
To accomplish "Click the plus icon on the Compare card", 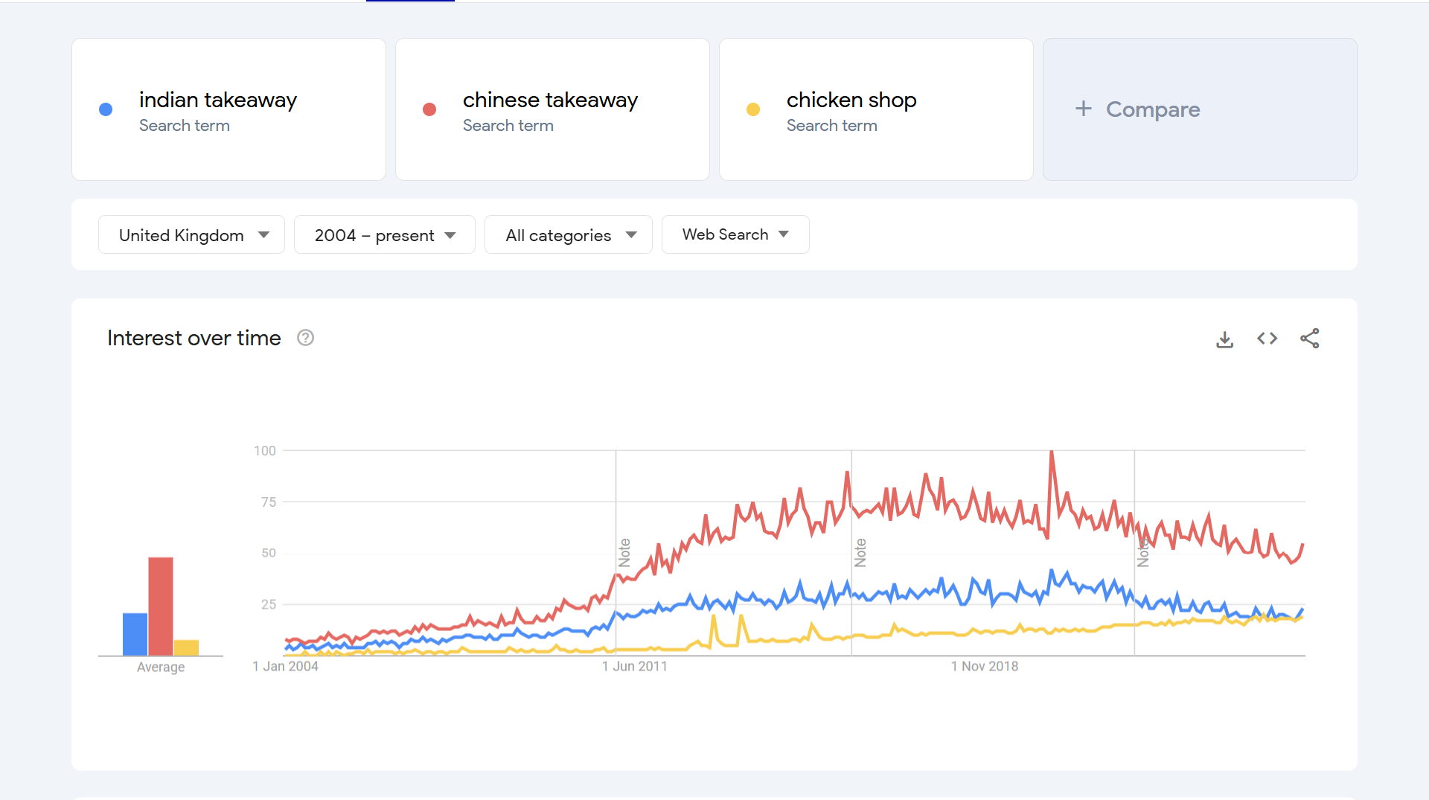I will [1084, 109].
